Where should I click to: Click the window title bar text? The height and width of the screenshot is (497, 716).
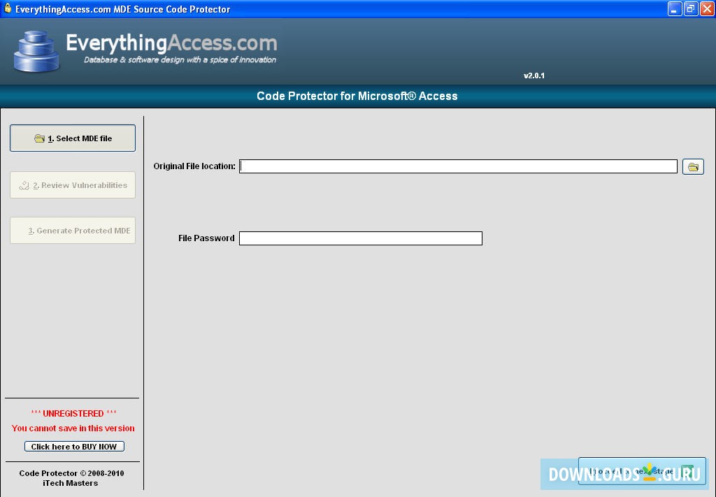[x=123, y=9]
